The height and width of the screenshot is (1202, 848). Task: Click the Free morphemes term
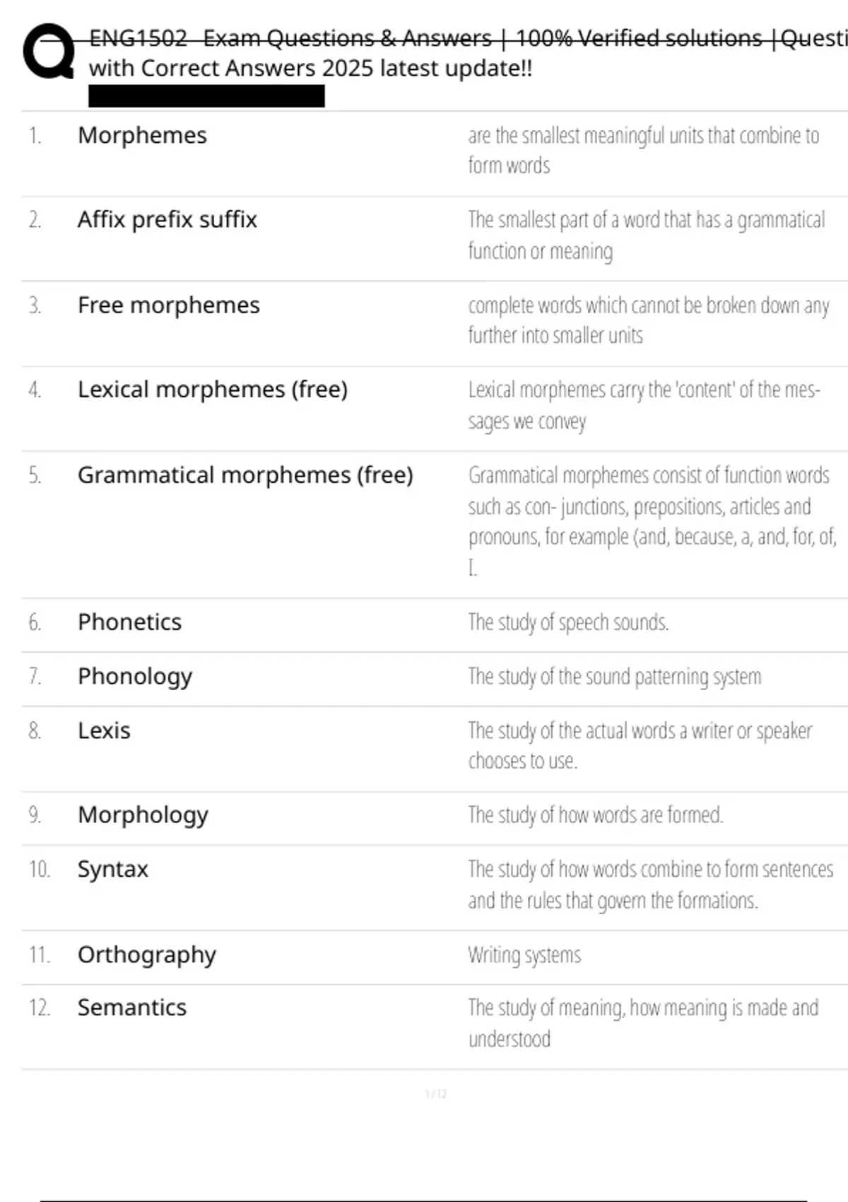(x=168, y=305)
